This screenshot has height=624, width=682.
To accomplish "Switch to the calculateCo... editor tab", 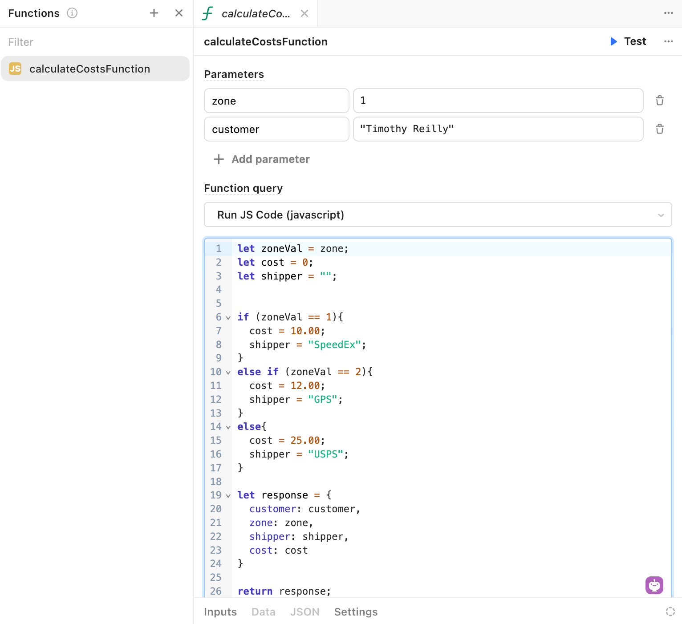I will tap(256, 14).
